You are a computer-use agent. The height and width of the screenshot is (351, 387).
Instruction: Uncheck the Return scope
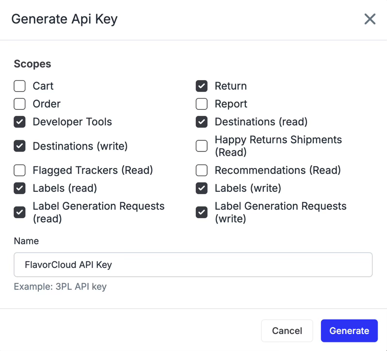click(x=202, y=86)
